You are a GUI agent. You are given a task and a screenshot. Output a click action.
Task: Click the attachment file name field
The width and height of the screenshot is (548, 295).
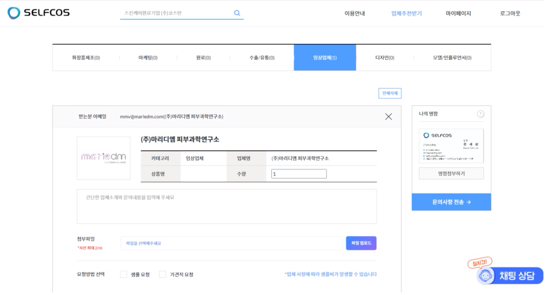[x=231, y=243]
